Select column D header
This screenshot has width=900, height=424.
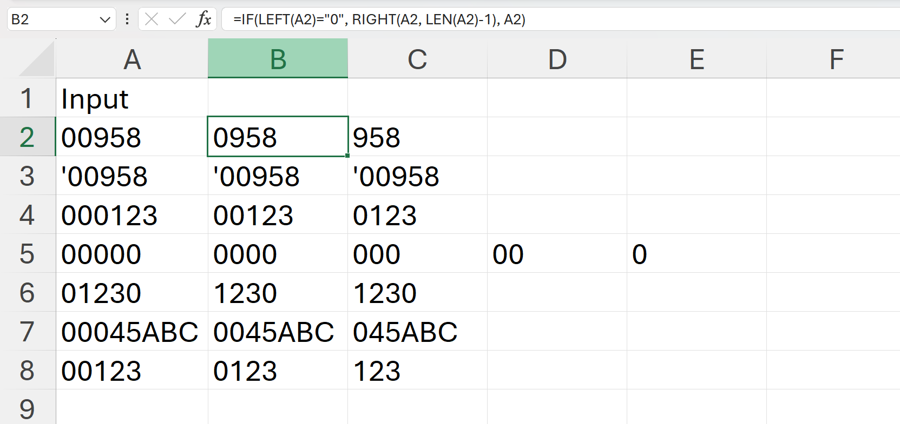(x=557, y=59)
